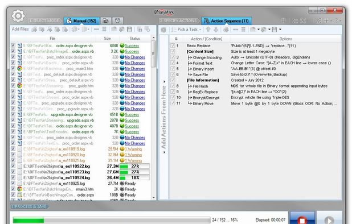This screenshot has height=224, width=352.
Task: Toggle checkbox for proc_main3.htm row
Action: point(13,68)
